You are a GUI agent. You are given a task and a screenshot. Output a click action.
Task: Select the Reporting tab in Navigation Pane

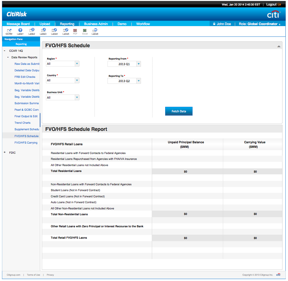point(21,44)
